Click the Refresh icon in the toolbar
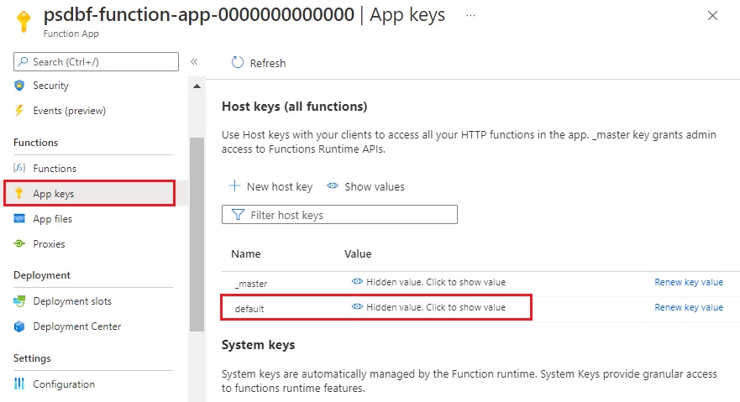 tap(238, 63)
